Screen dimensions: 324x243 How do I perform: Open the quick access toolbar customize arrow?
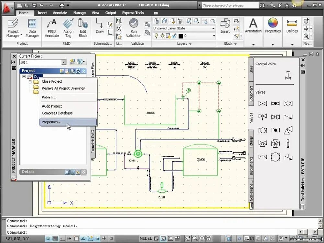coord(68,6)
